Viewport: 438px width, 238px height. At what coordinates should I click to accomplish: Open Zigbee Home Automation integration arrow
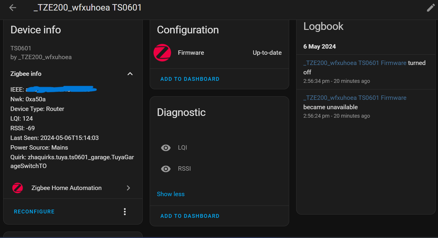pyautogui.click(x=128, y=188)
